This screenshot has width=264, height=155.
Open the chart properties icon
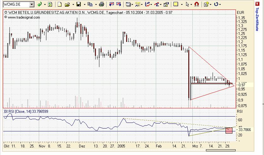click(166, 4)
